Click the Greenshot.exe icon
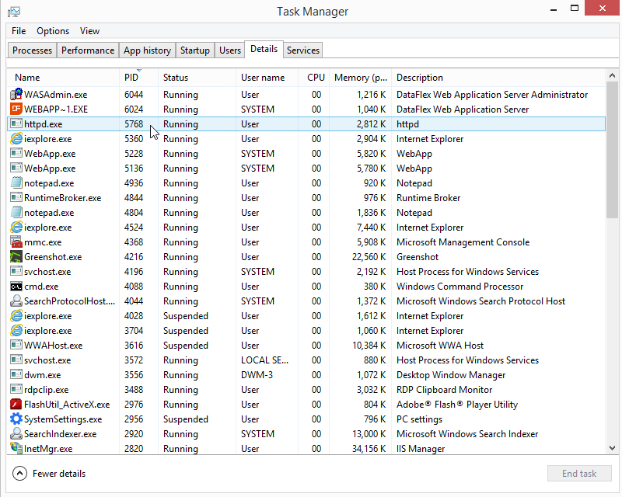 16,256
